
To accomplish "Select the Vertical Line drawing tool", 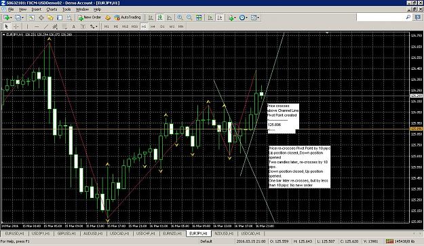I will click(27, 26).
